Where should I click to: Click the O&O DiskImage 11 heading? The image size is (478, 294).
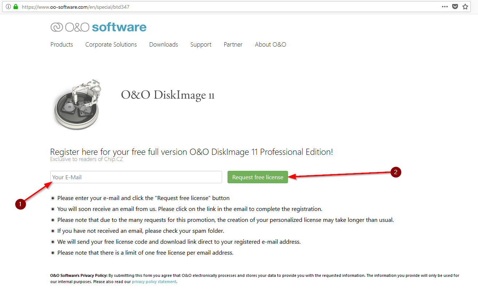click(x=167, y=95)
